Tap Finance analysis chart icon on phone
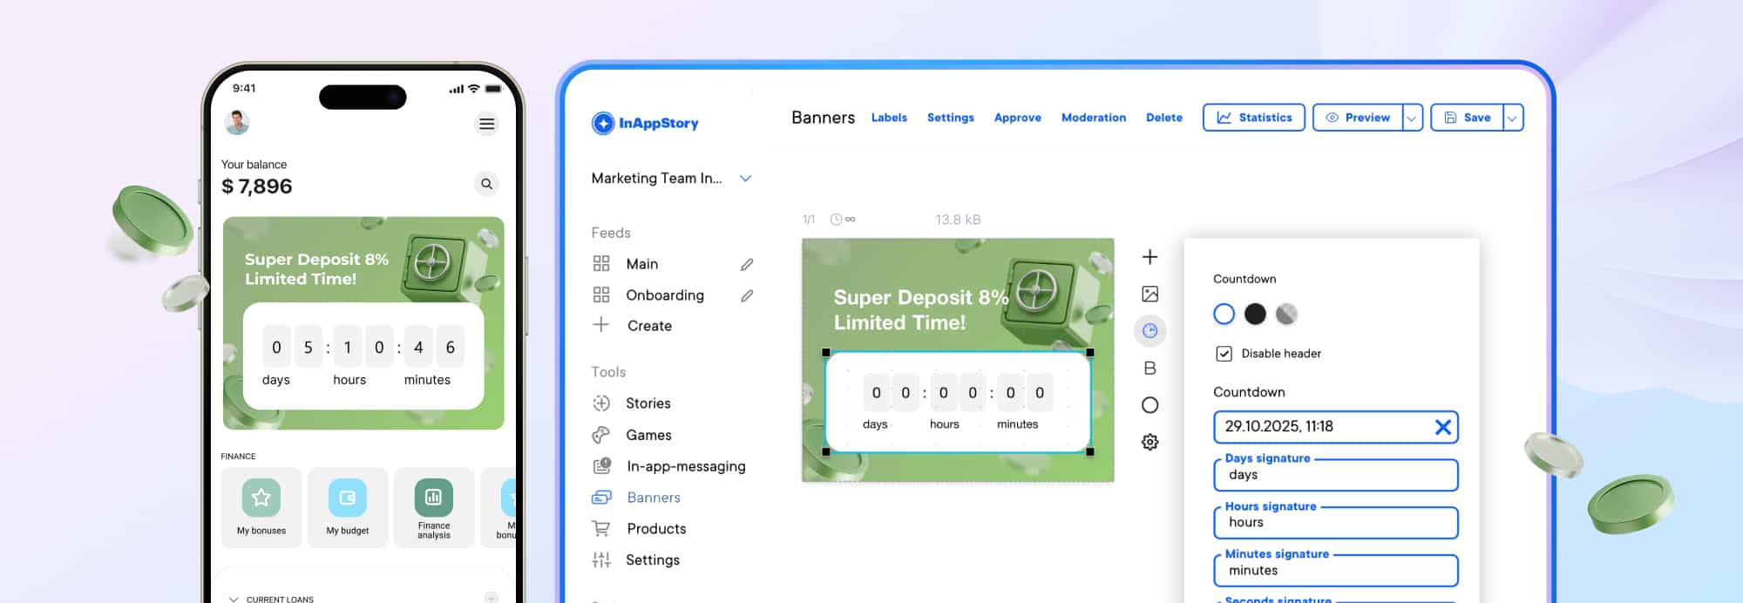The width and height of the screenshot is (1743, 603). pyautogui.click(x=434, y=498)
